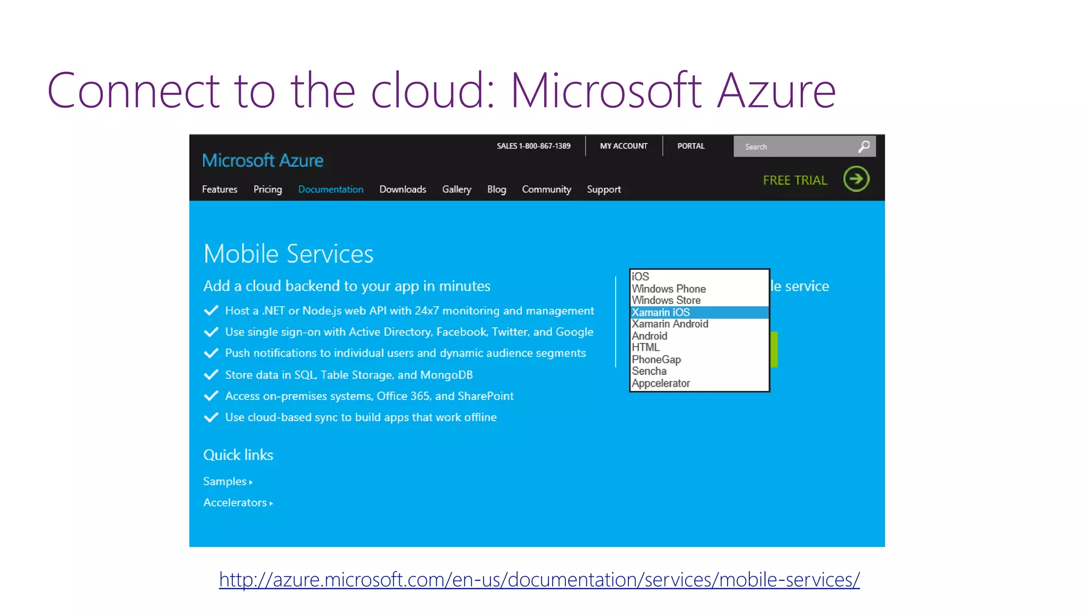Image resolution: width=1086 pixels, height=611 pixels.
Task: Click 'Use cloud-based sync' line
Action: (x=361, y=417)
